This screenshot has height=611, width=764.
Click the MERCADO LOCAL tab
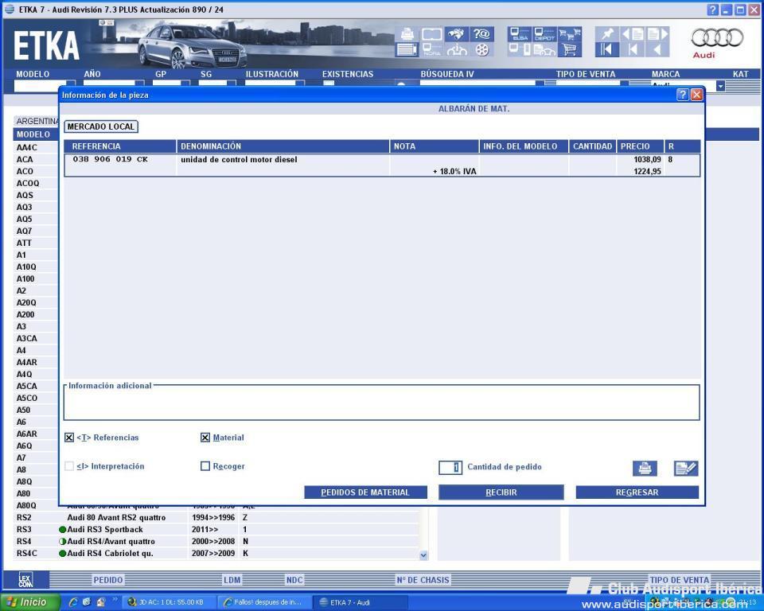101,126
